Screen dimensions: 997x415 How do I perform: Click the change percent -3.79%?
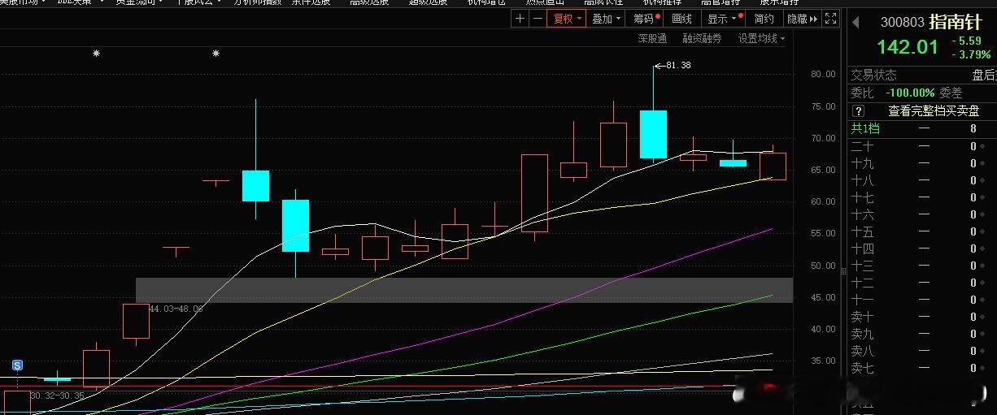972,54
